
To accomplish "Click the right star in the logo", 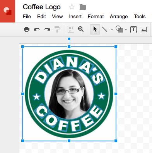I will coord(101,96).
